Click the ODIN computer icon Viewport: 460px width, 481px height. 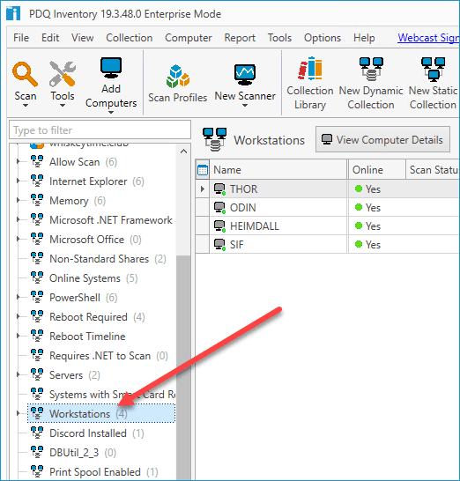point(219,208)
